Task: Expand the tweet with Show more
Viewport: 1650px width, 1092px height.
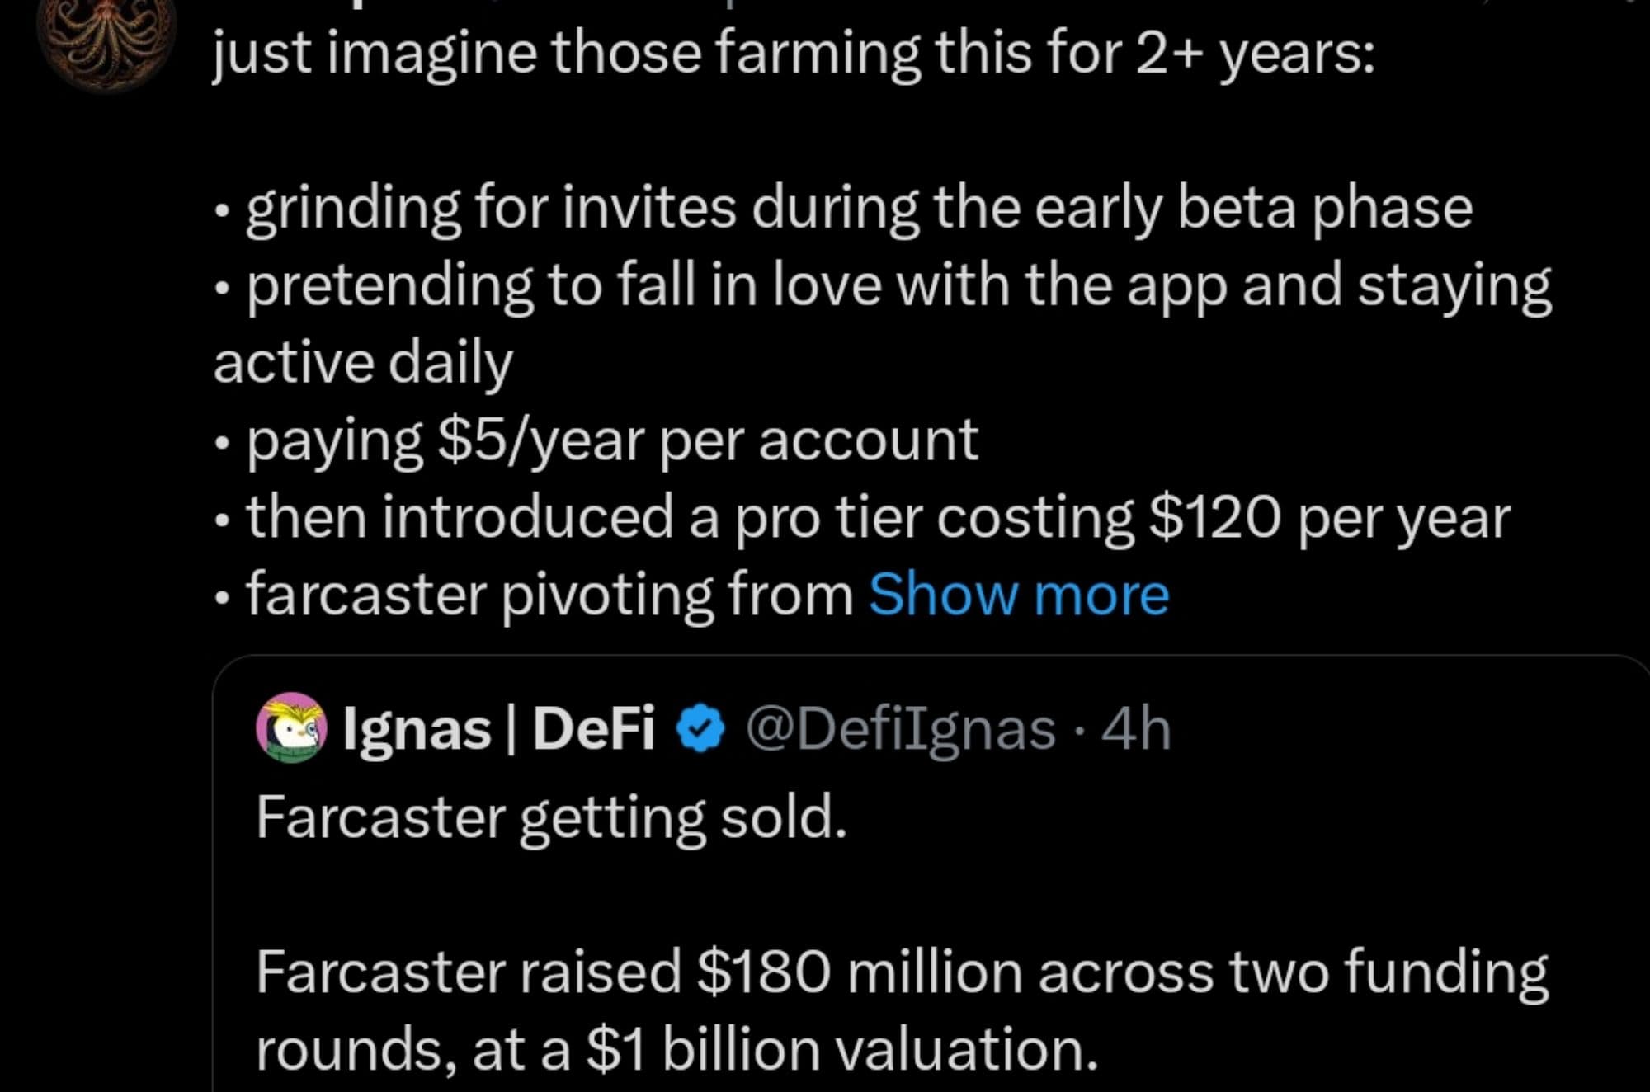Action: [1019, 595]
